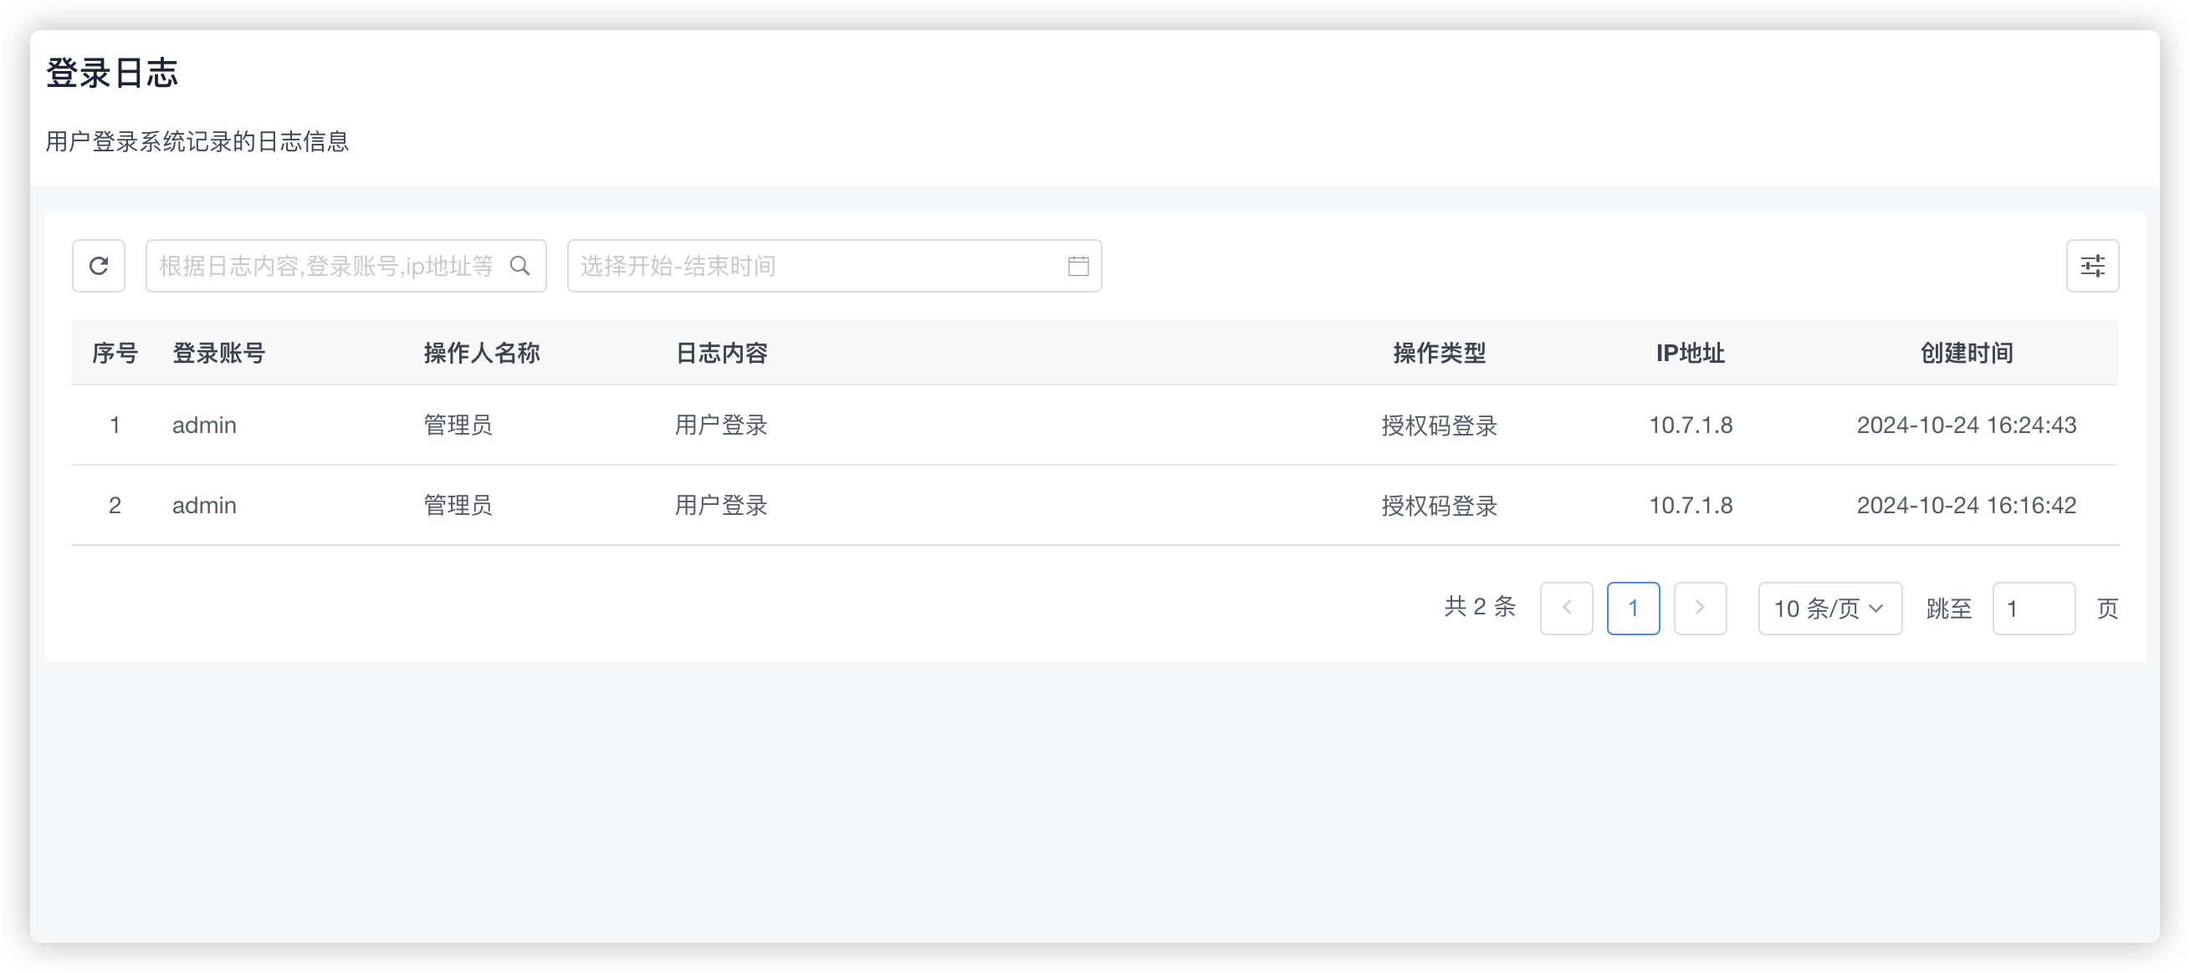Screen dimensions: 2190x973
Task: Click the 创建时间 column header
Action: coord(1966,353)
